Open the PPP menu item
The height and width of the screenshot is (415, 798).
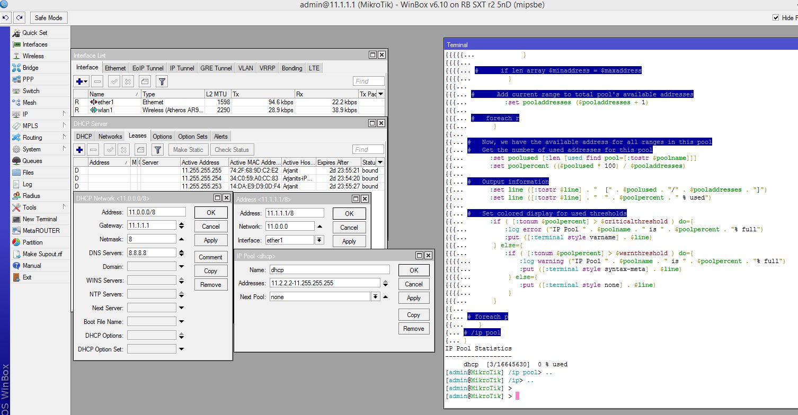(28, 79)
